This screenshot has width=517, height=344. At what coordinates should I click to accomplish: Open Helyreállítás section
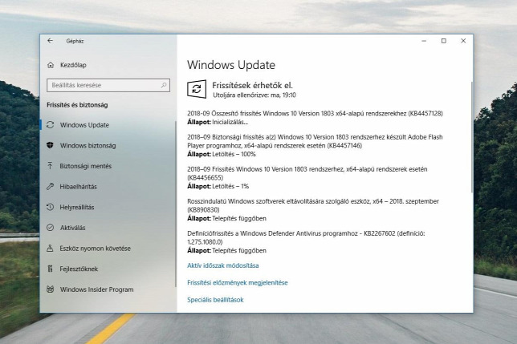(x=77, y=208)
